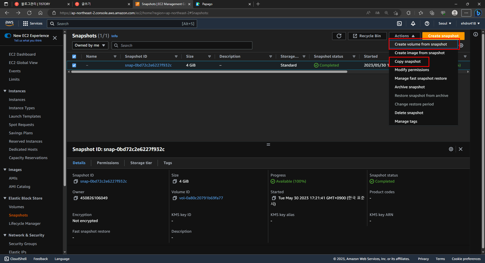Copy the Snapshot ID value

pos(76,181)
